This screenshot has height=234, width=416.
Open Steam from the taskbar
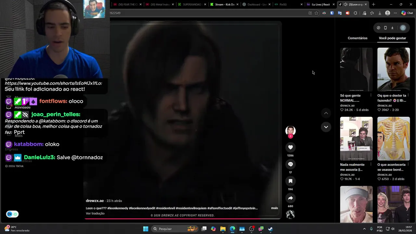tap(270, 229)
